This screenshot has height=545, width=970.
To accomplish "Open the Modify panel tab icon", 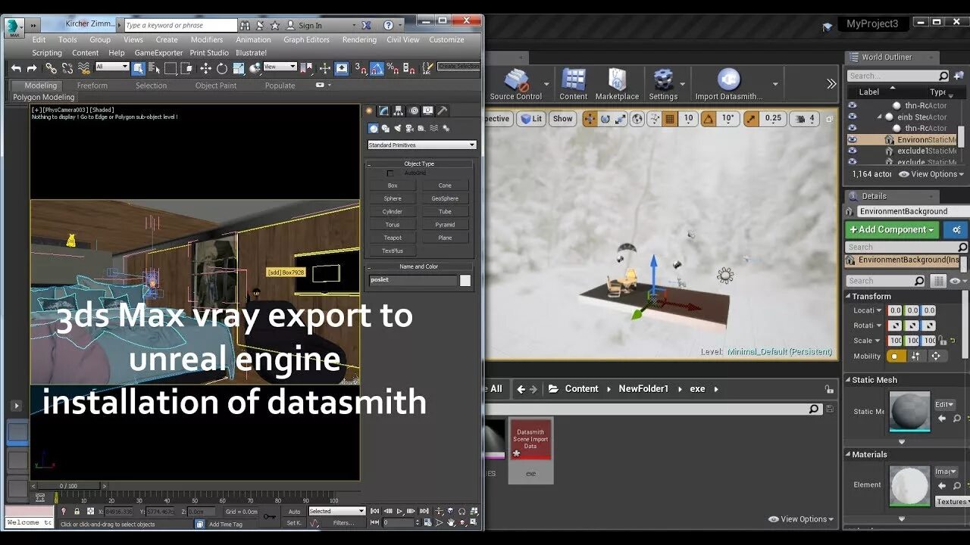I will pyautogui.click(x=383, y=111).
